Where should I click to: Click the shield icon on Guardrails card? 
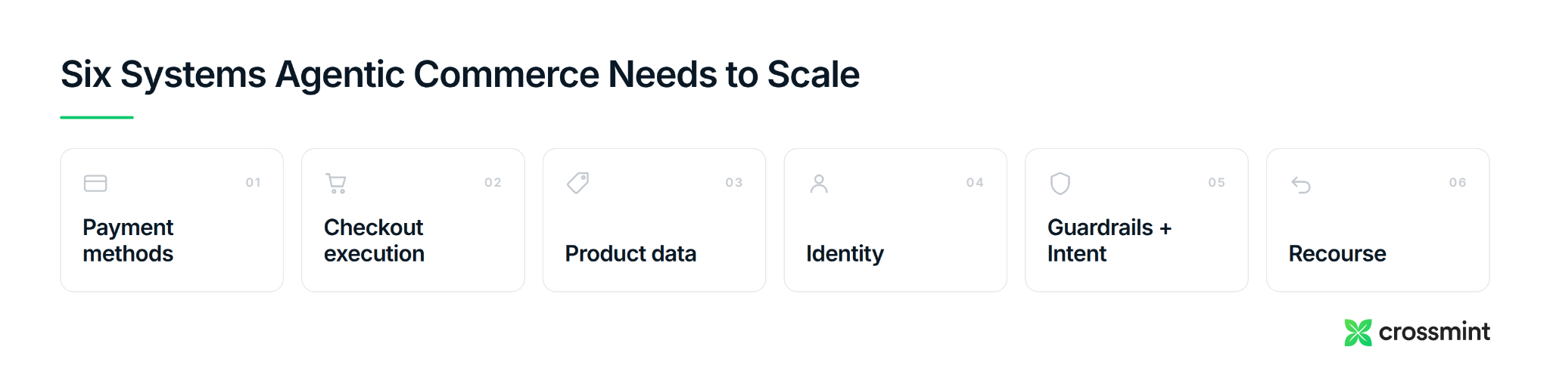1060,183
